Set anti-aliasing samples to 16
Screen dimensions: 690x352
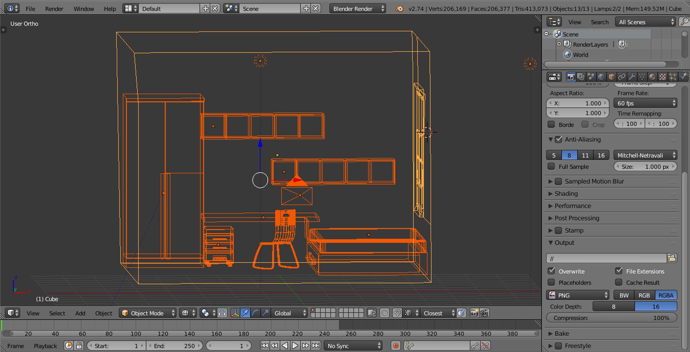coord(601,155)
